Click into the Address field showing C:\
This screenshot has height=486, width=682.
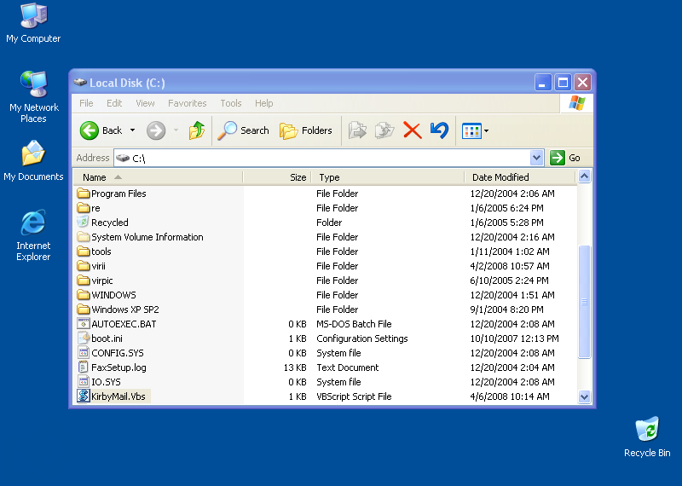[322, 158]
